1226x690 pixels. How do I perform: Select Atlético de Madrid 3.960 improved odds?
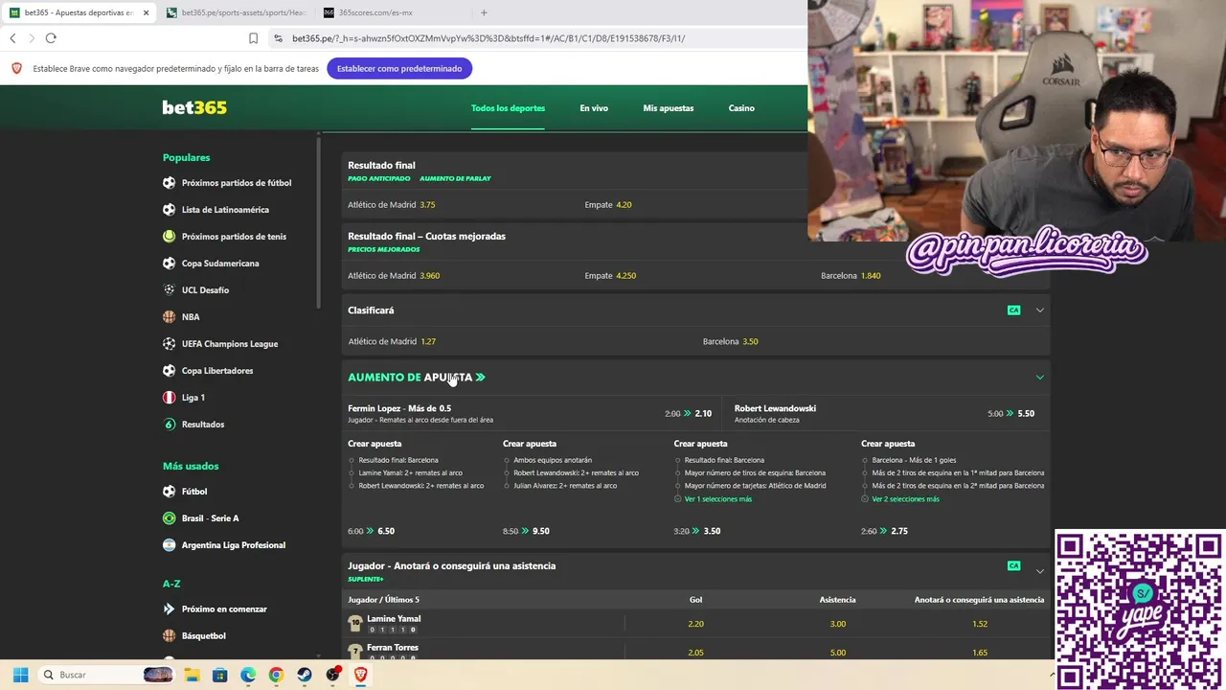point(394,276)
